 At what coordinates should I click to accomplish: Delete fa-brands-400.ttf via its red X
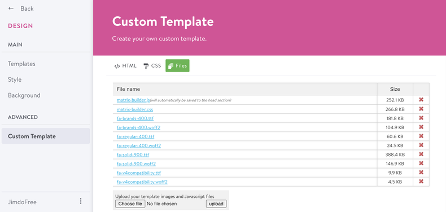(421, 118)
